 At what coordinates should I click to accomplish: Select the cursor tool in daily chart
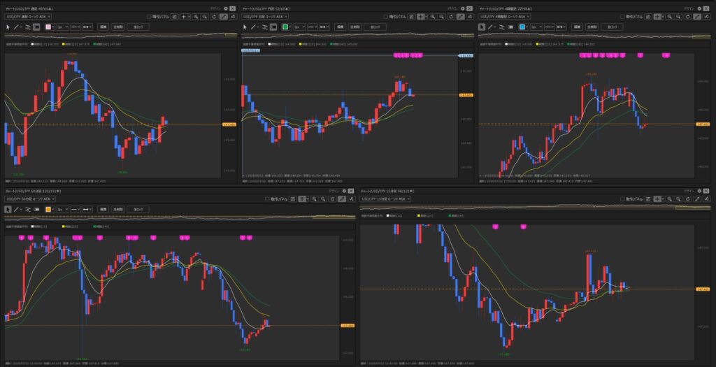tap(245, 27)
